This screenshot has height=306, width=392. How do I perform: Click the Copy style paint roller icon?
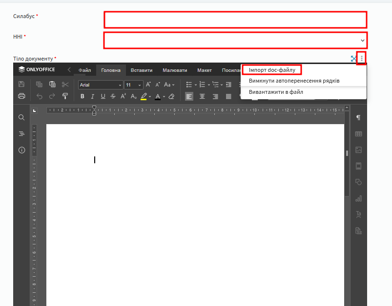[65, 96]
